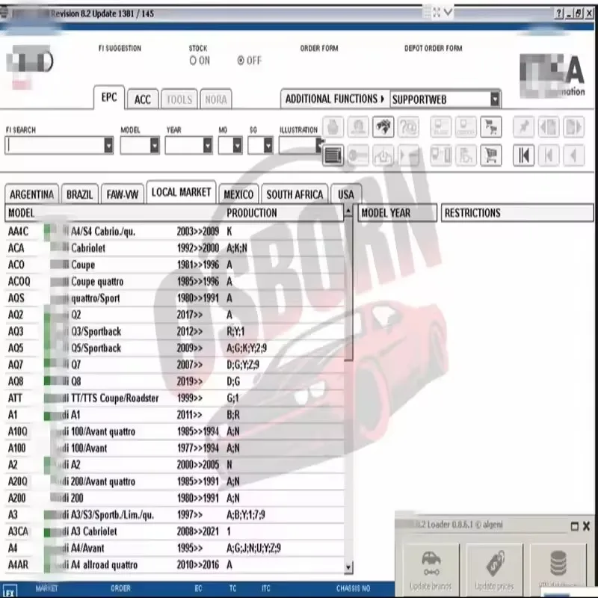598x598 pixels.
Task: Click the help question mark in title bar
Action: point(558,13)
